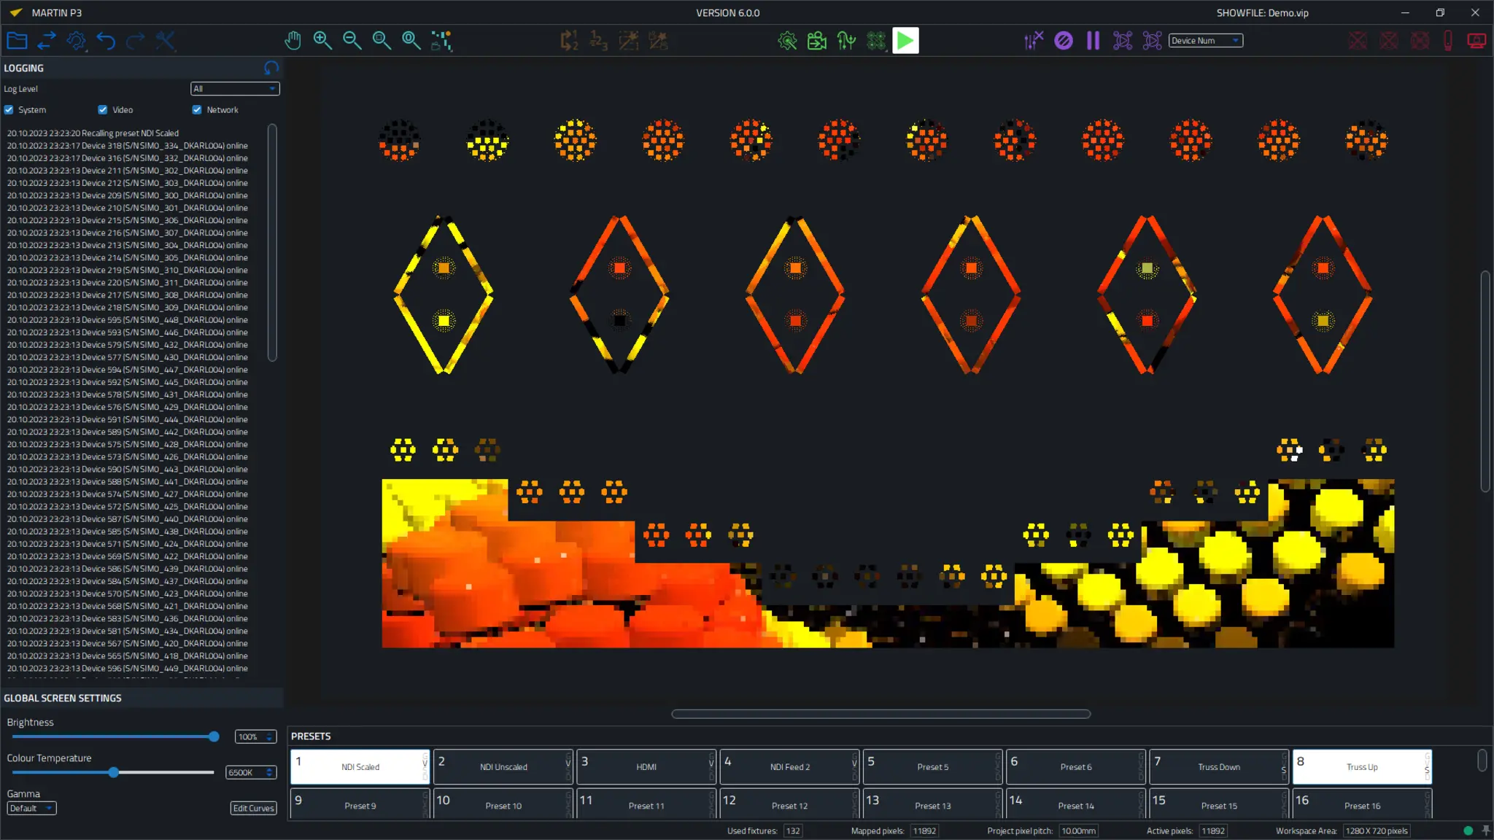This screenshot has width=1494, height=840.
Task: Select the NDI Unscaled preset
Action: pyautogui.click(x=503, y=767)
